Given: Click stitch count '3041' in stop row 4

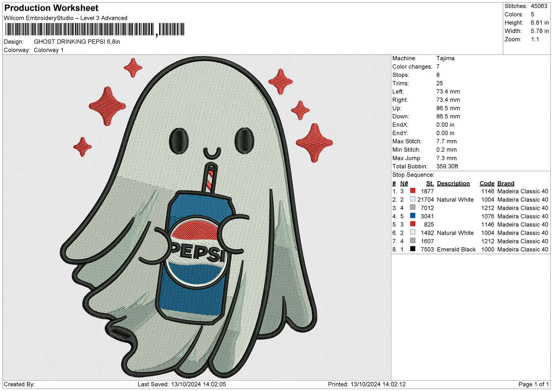Looking at the screenshot, I should (x=427, y=216).
